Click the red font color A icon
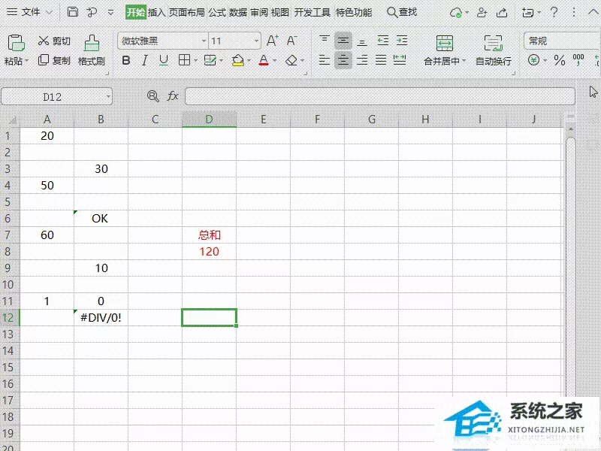 (264, 60)
